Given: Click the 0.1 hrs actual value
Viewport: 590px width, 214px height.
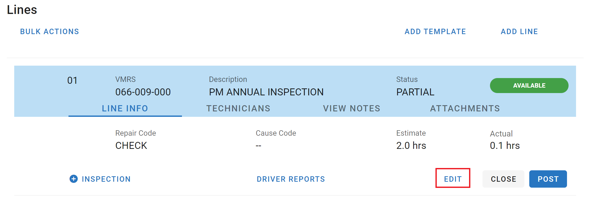Looking at the screenshot, I should tap(505, 146).
